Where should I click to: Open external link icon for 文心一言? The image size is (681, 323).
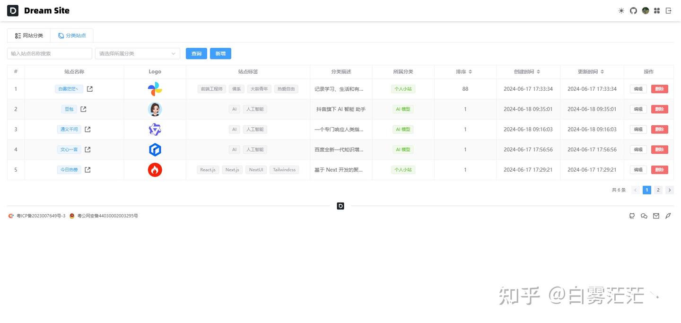87,149
